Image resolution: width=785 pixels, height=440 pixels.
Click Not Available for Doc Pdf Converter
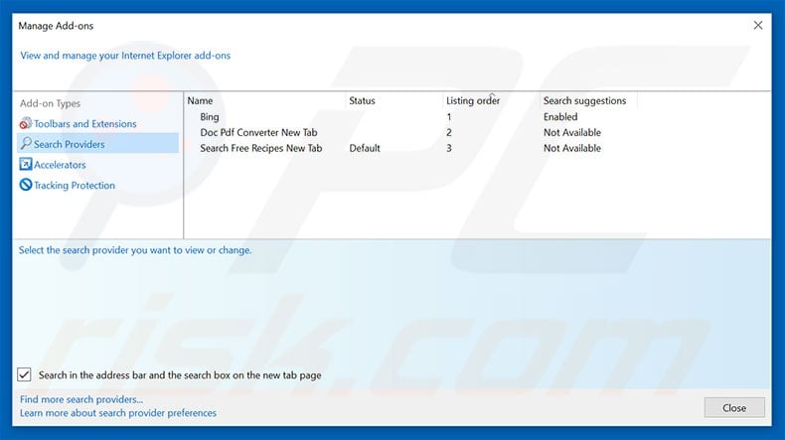[572, 133]
